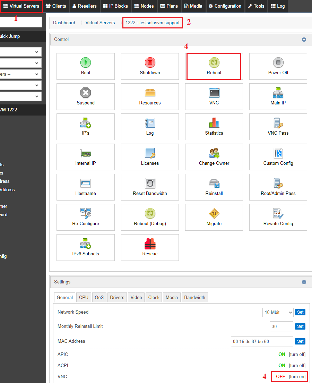This screenshot has width=312, height=383.
Task: Open the Nodes menu
Action: 144,6
